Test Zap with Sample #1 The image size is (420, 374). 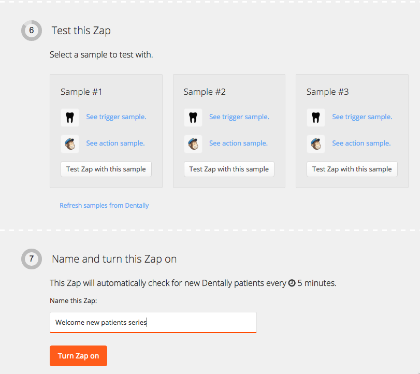point(106,169)
